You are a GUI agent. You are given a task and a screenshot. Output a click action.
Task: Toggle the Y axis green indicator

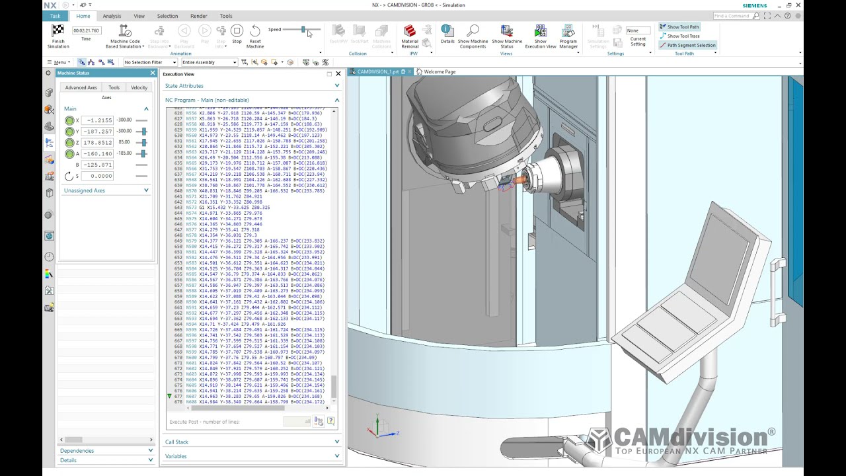click(x=69, y=132)
